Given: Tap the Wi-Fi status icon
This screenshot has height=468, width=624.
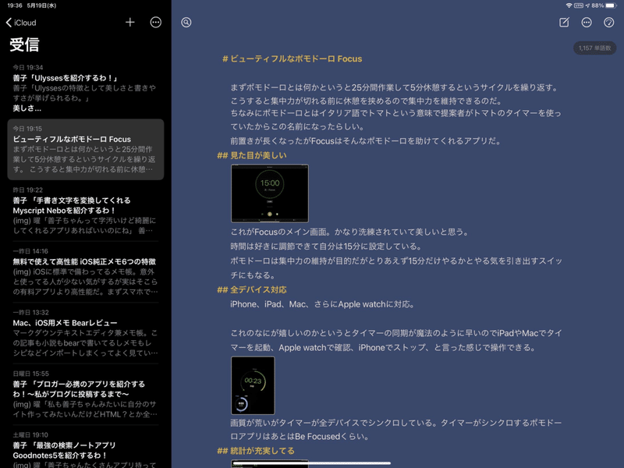Looking at the screenshot, I should pyautogui.click(x=569, y=5).
